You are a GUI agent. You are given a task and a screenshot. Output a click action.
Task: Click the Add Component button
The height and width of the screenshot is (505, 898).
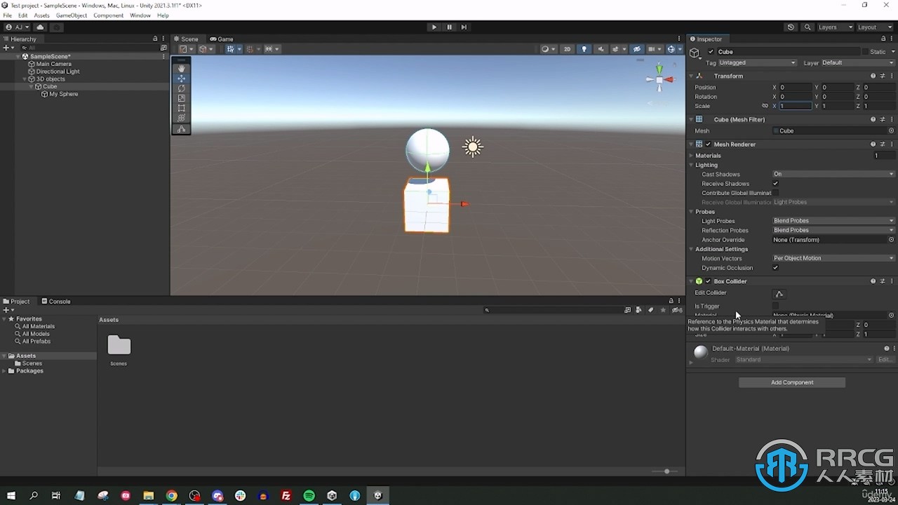792,382
